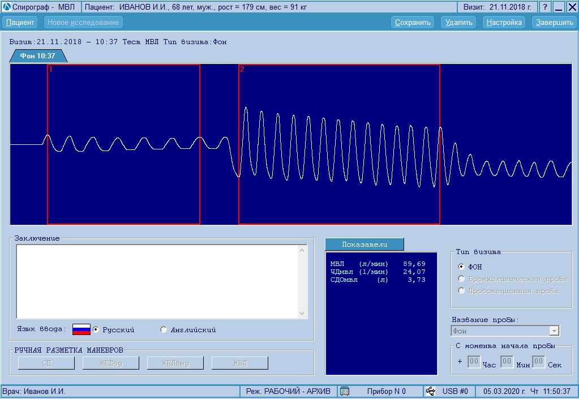Choose ФОН visit type radio button
Image resolution: width=579 pixels, height=399 pixels.
(x=461, y=267)
